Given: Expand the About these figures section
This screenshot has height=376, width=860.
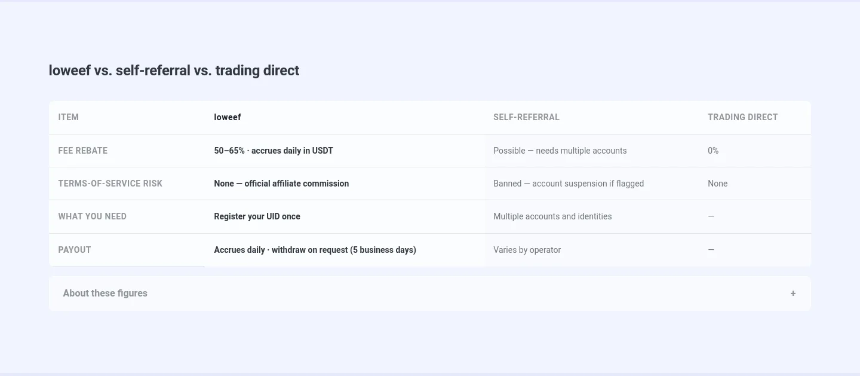Looking at the screenshot, I should pyautogui.click(x=429, y=293).
